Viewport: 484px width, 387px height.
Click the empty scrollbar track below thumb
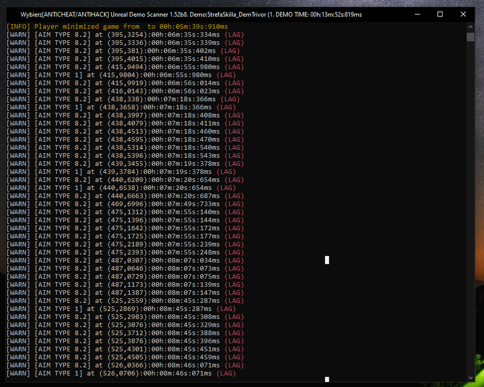coord(471,206)
